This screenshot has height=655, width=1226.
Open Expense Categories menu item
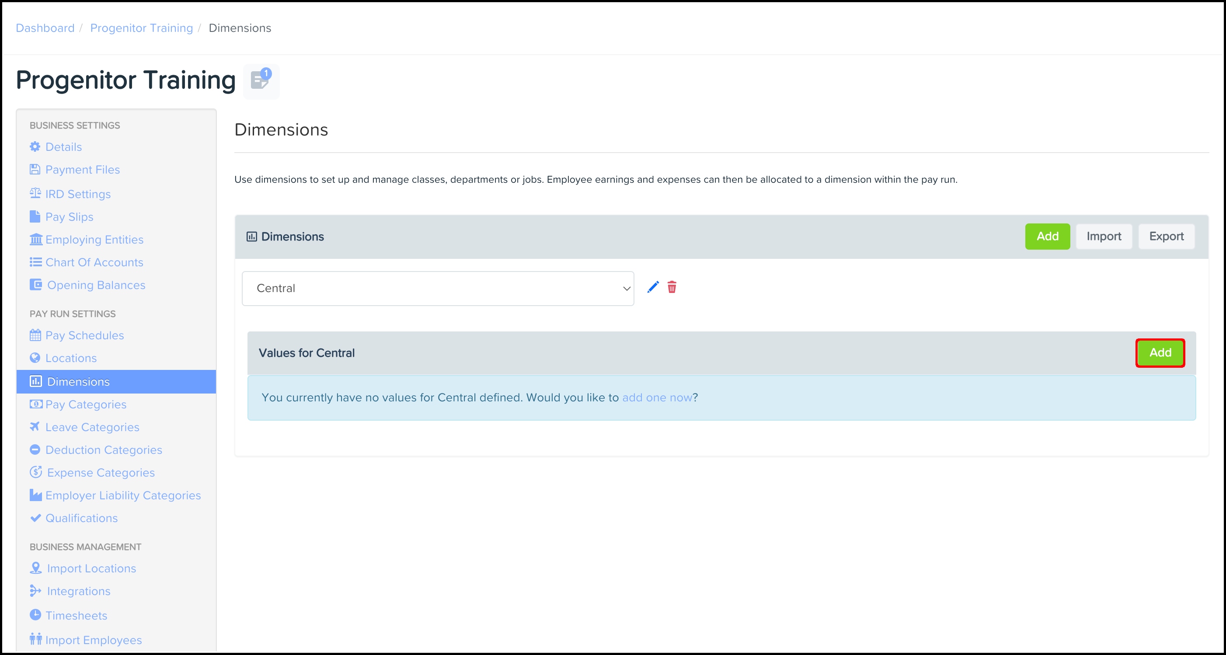click(x=101, y=473)
